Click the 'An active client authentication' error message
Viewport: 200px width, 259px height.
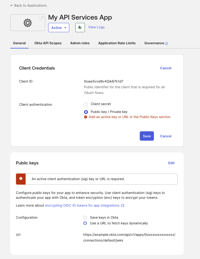(x=78, y=179)
